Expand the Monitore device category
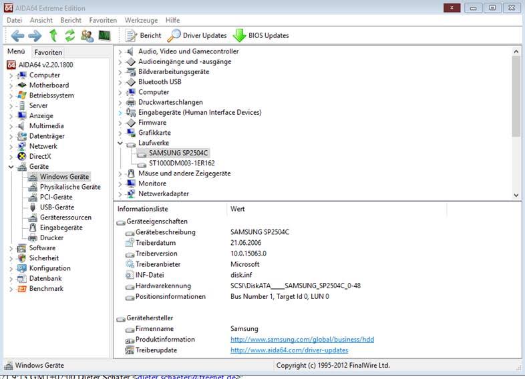The width and height of the screenshot is (525, 379). [120, 184]
